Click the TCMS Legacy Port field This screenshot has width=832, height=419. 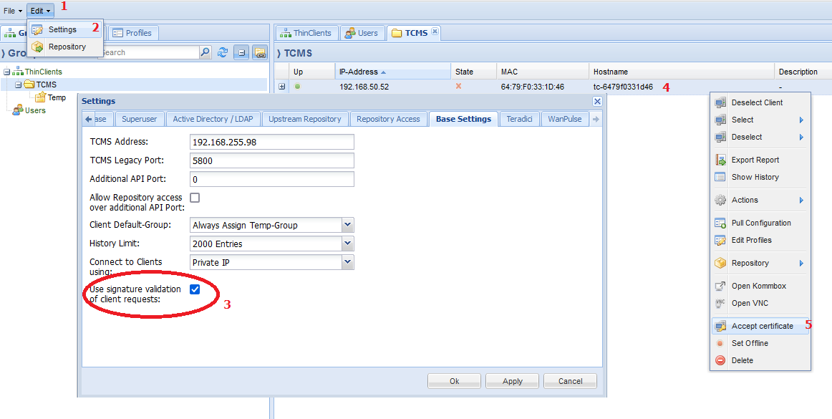pyautogui.click(x=271, y=160)
